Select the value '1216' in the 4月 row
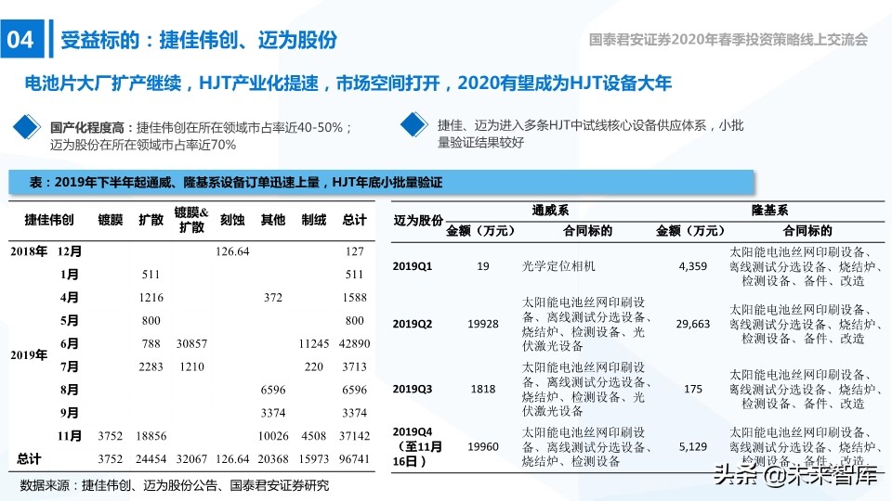 151,297
